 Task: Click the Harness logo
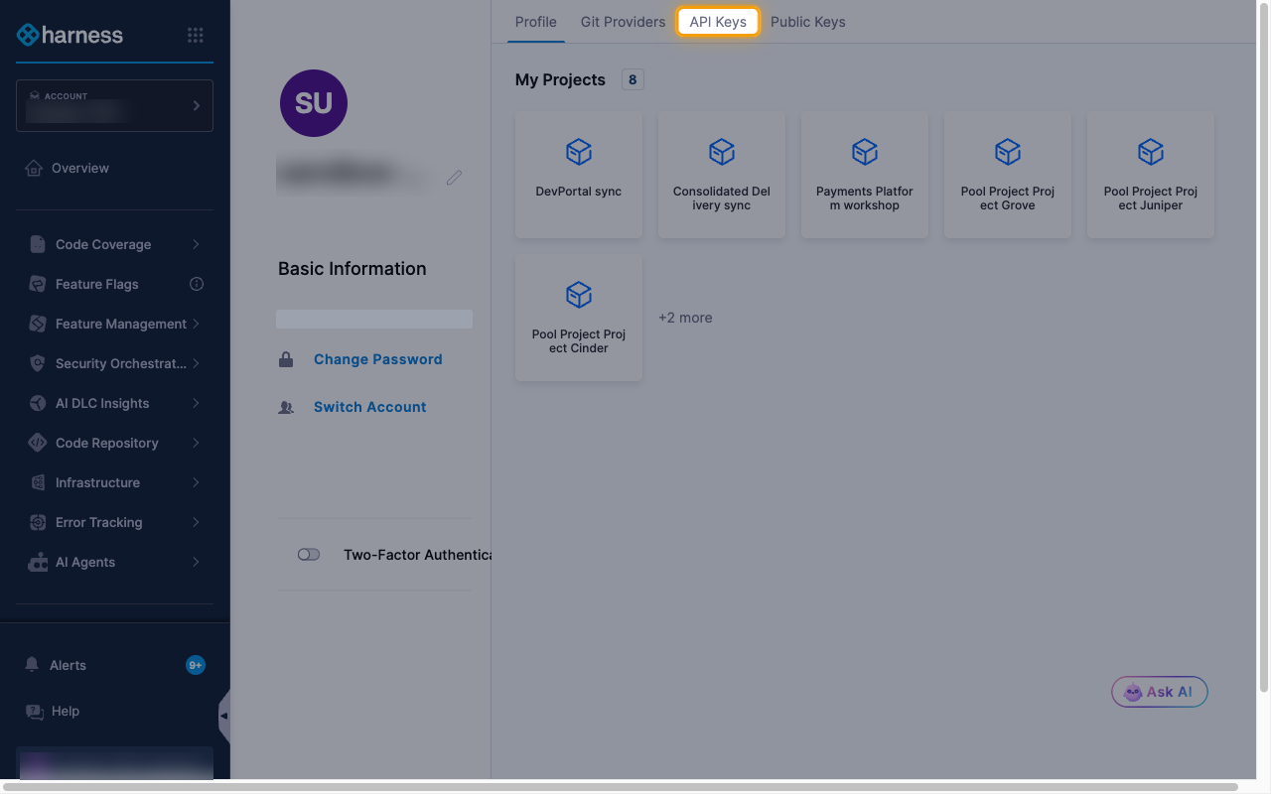tap(70, 35)
